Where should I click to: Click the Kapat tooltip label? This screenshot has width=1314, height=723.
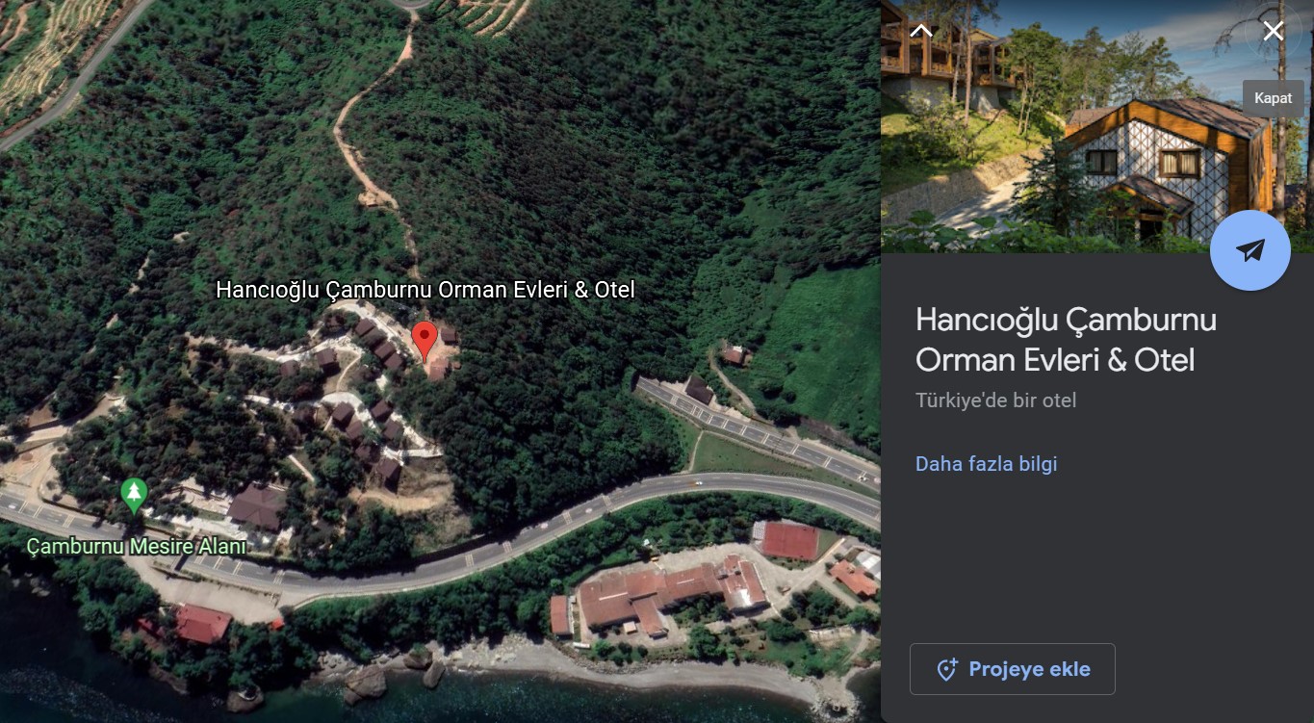point(1273,98)
